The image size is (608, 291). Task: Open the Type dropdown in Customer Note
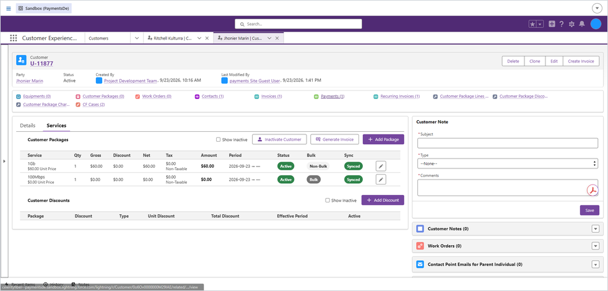tap(508, 163)
